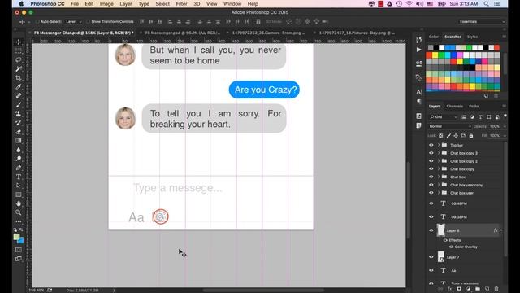Hide the Top bar layer group
The image size is (520, 293).
point(431,145)
